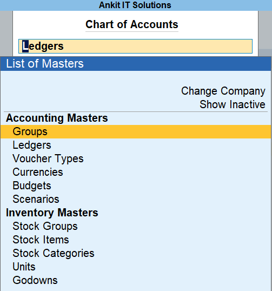Viewport: 272px width, 291px height.
Task: Choose Currencies from Accounting Masters
Action: [136, 172]
